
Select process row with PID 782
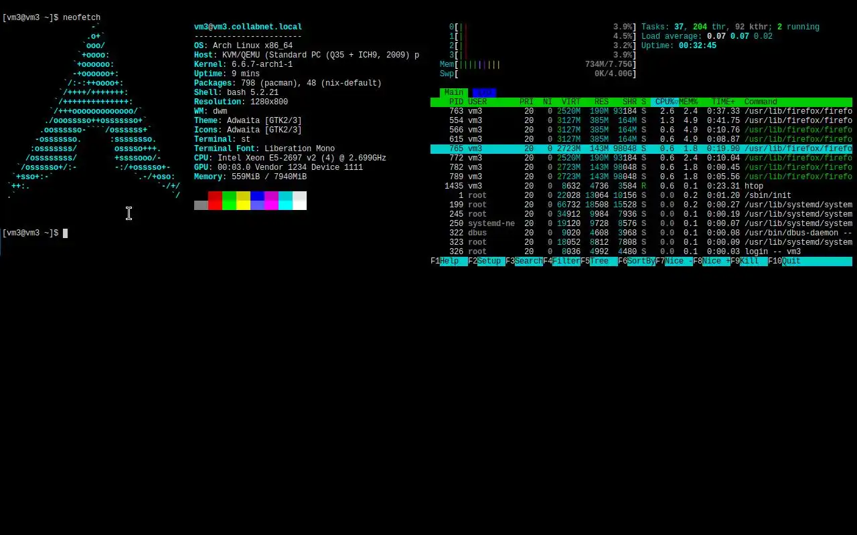(641, 167)
